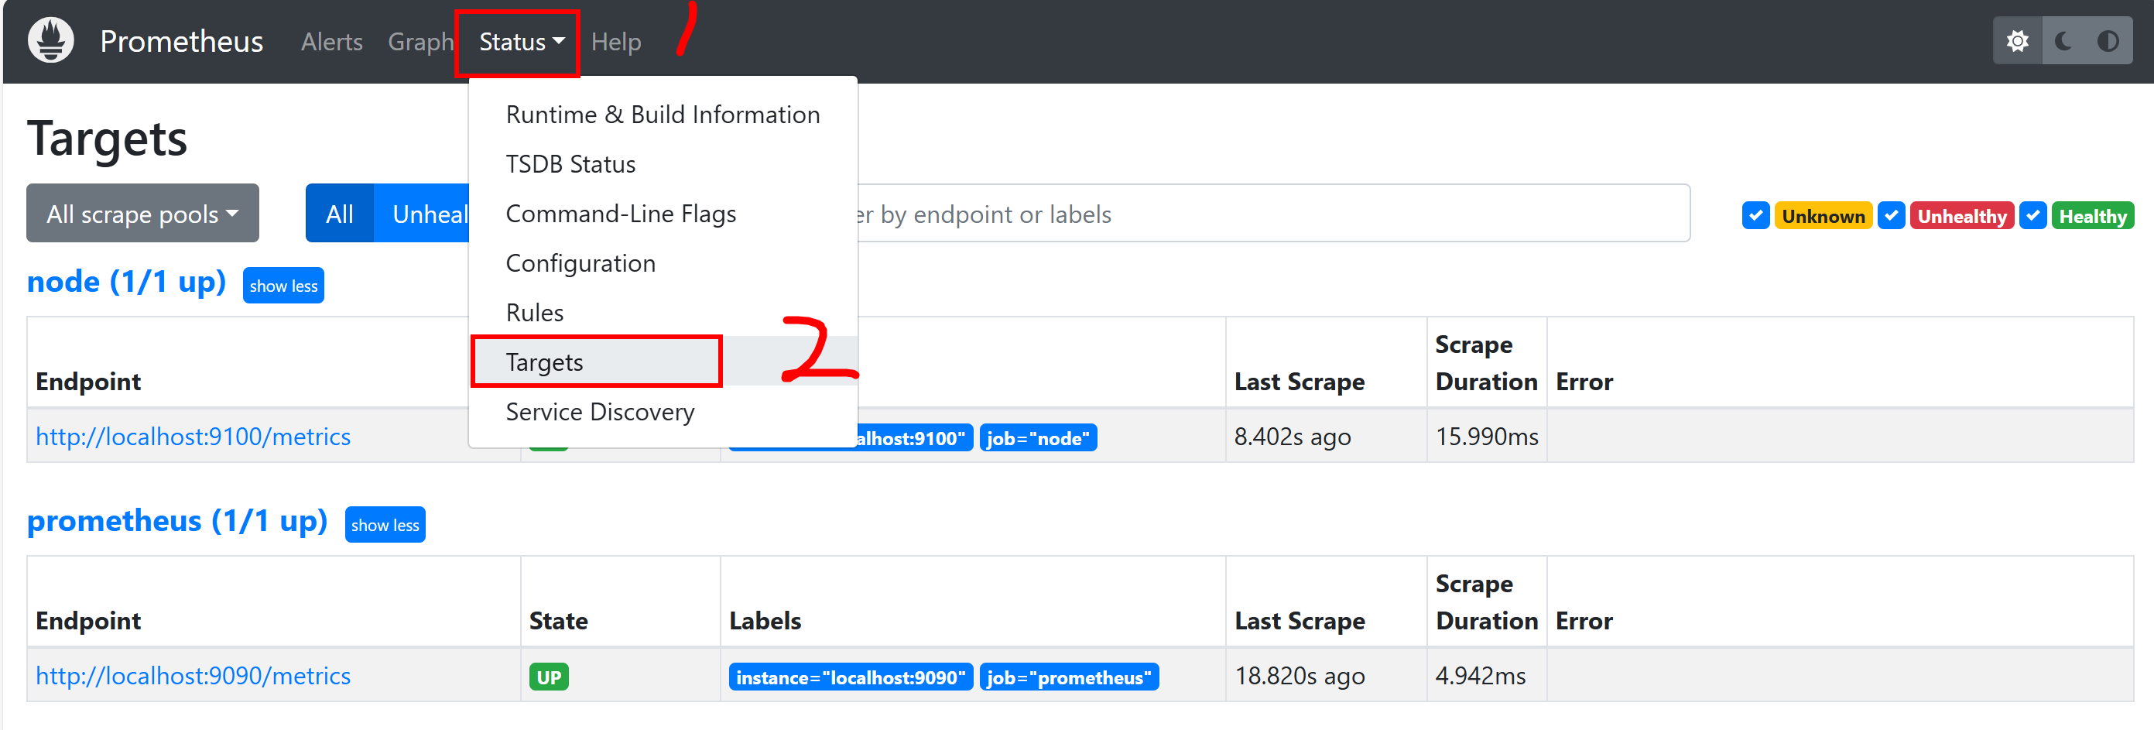2154x730 pixels.
Task: Collapse the Status dropdown in the navbar
Action: pos(521,42)
